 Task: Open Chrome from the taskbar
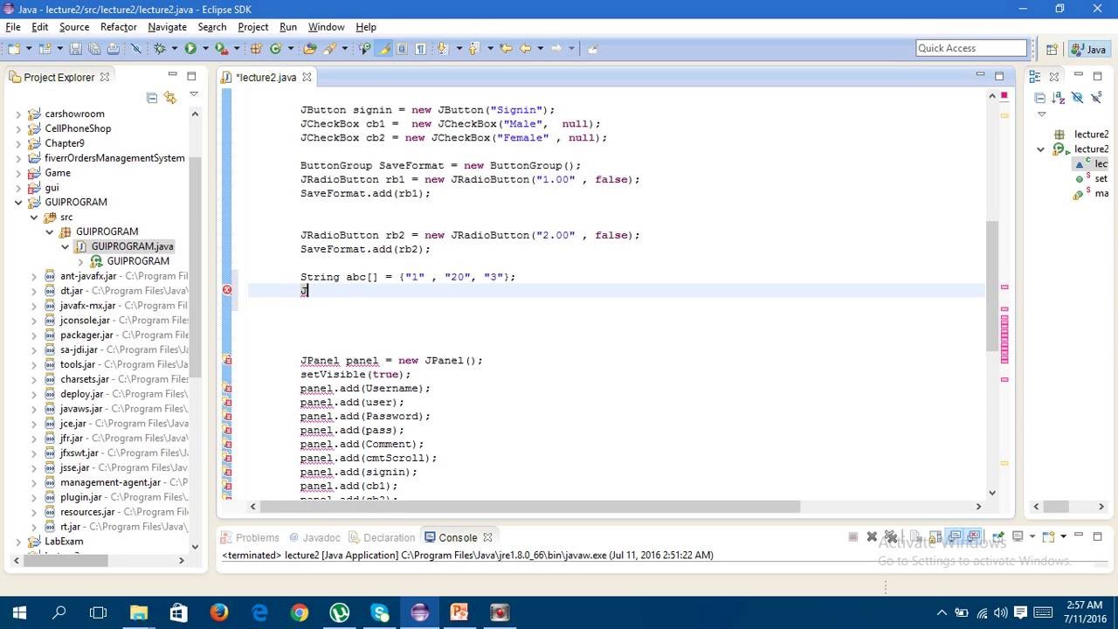299,613
